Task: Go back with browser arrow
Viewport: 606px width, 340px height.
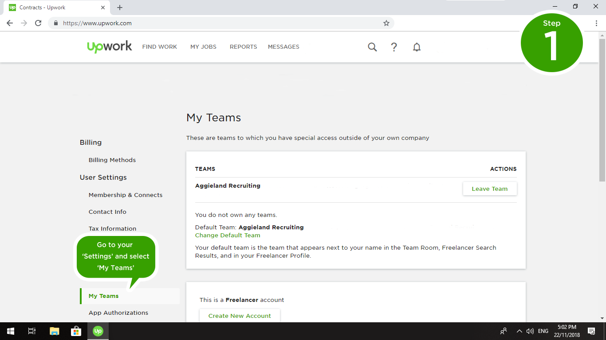Action: (x=10, y=23)
